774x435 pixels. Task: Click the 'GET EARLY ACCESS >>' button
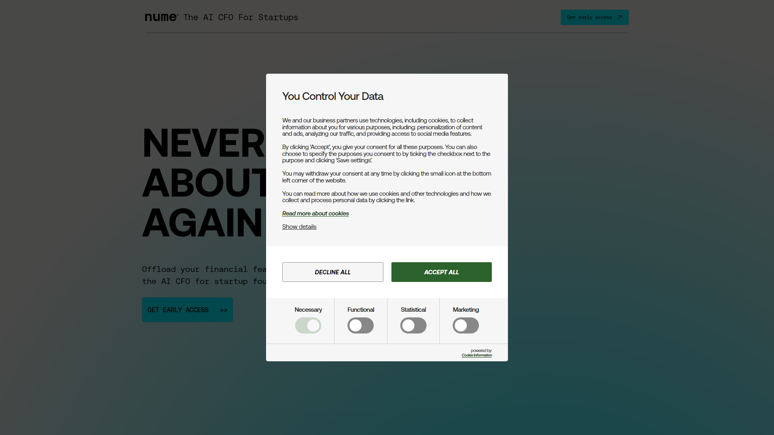point(187,310)
